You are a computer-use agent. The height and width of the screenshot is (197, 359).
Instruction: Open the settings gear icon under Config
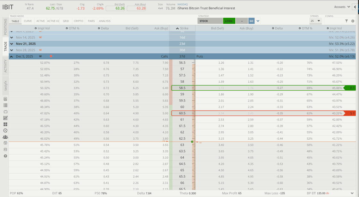coord(353,21)
